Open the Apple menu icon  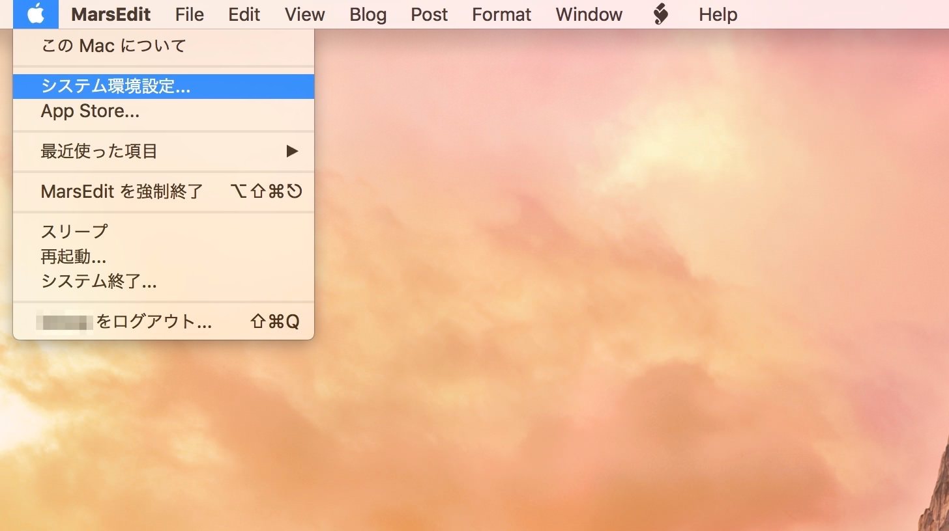[x=36, y=14]
